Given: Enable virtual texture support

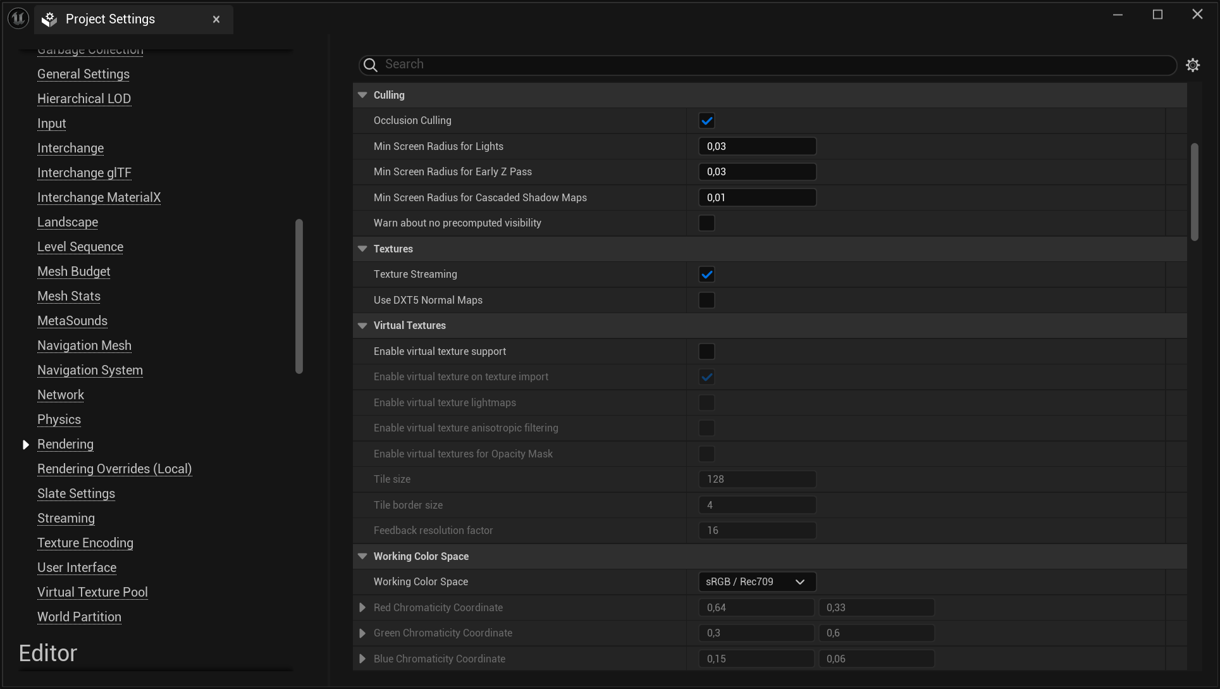Looking at the screenshot, I should [x=706, y=351].
